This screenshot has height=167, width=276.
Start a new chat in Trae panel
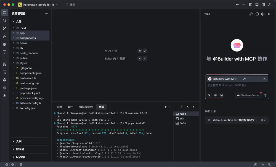251,14
